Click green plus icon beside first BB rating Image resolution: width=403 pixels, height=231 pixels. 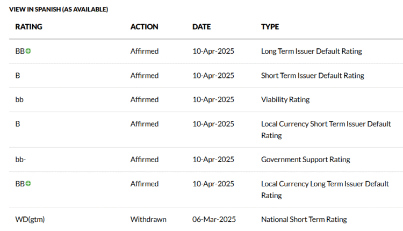tap(28, 51)
